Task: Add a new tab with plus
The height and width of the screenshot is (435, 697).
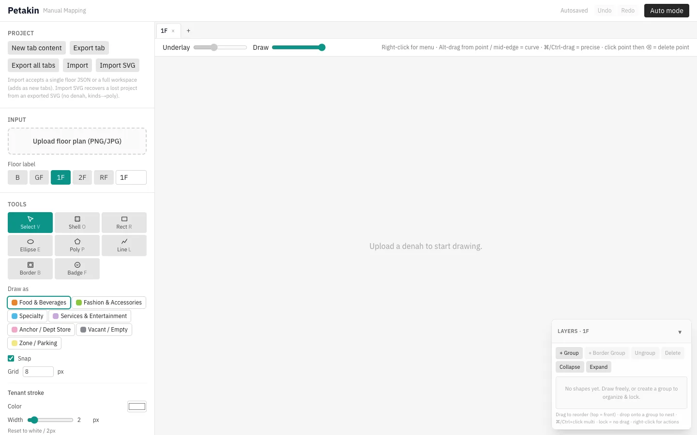Action: 188,31
